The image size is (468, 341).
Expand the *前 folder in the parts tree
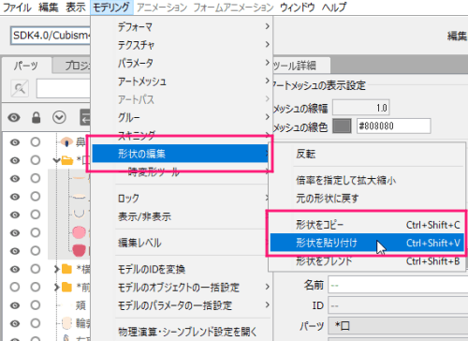point(56,287)
